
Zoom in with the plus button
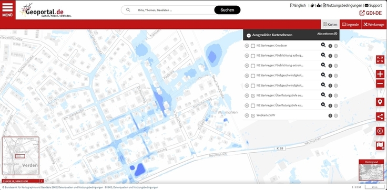pos(380,74)
